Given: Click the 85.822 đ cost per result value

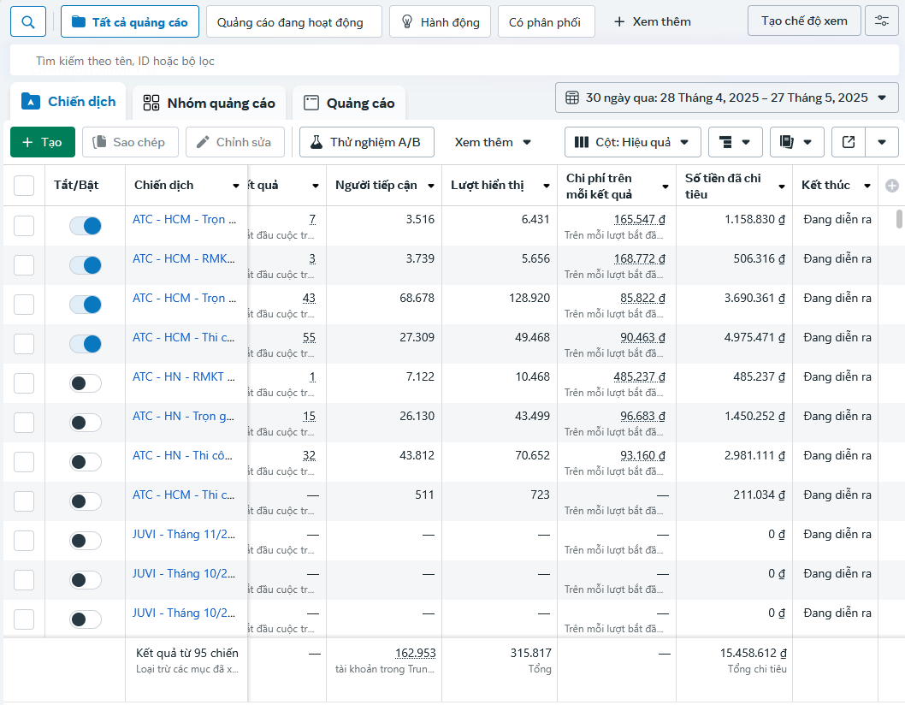Looking at the screenshot, I should click(642, 298).
